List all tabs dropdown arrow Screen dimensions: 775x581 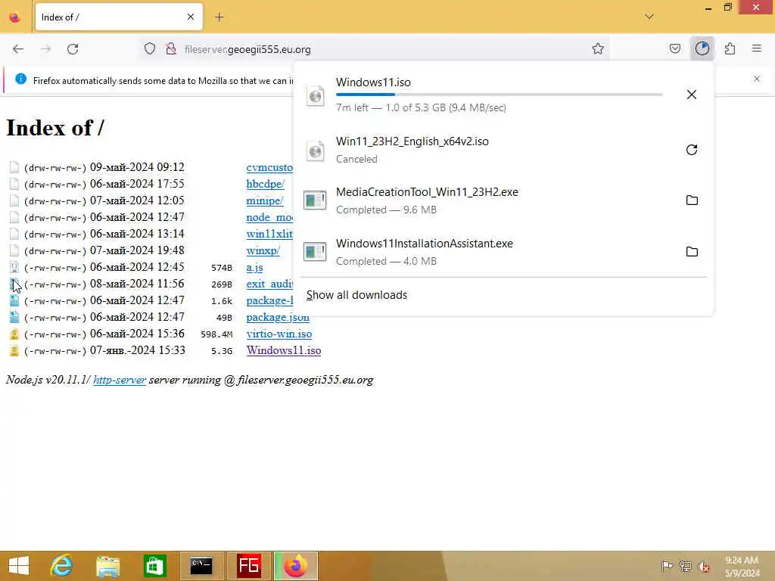tap(649, 17)
